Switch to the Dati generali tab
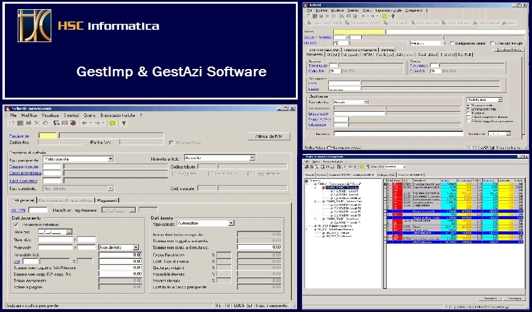The width and height of the screenshot is (532, 312). point(23,200)
